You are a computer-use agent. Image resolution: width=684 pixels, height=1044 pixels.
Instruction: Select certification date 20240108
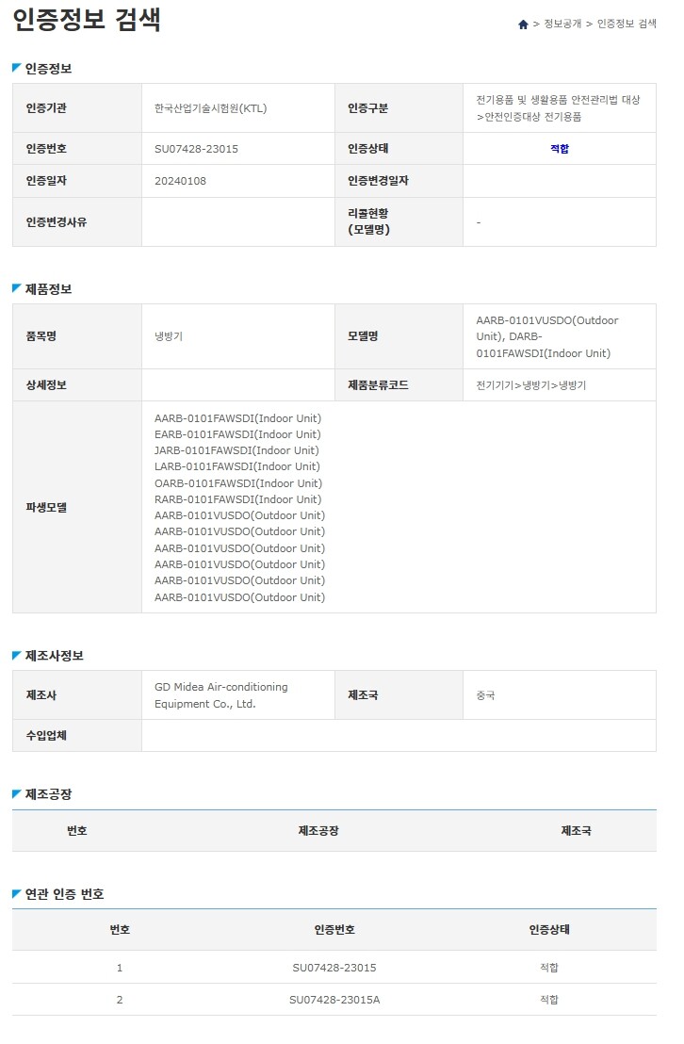[180, 181]
